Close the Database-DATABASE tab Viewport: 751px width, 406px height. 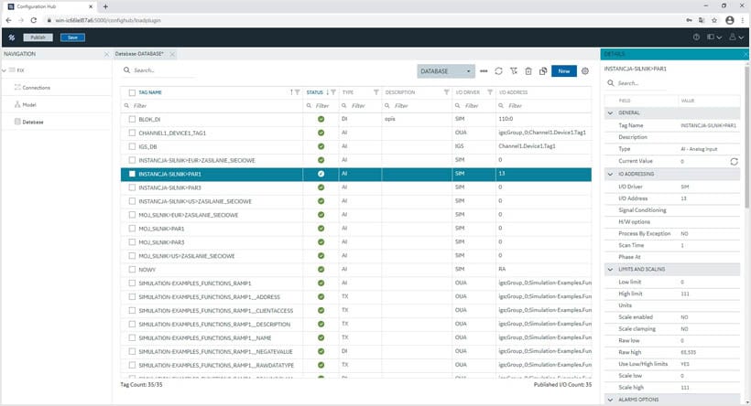pos(172,55)
